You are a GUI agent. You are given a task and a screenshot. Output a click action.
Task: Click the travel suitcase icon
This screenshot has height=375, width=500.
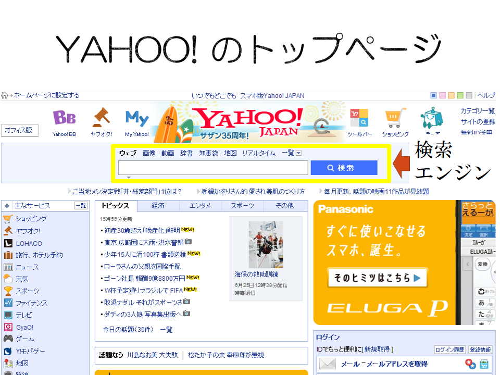tap(8, 255)
